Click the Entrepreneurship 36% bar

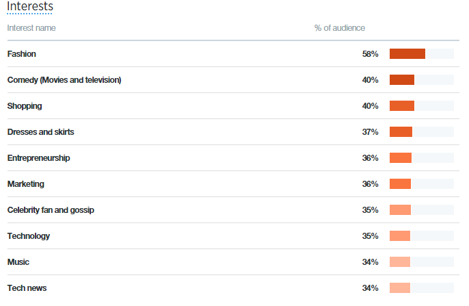421,158
